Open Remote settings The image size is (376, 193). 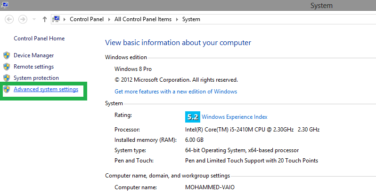click(33, 67)
